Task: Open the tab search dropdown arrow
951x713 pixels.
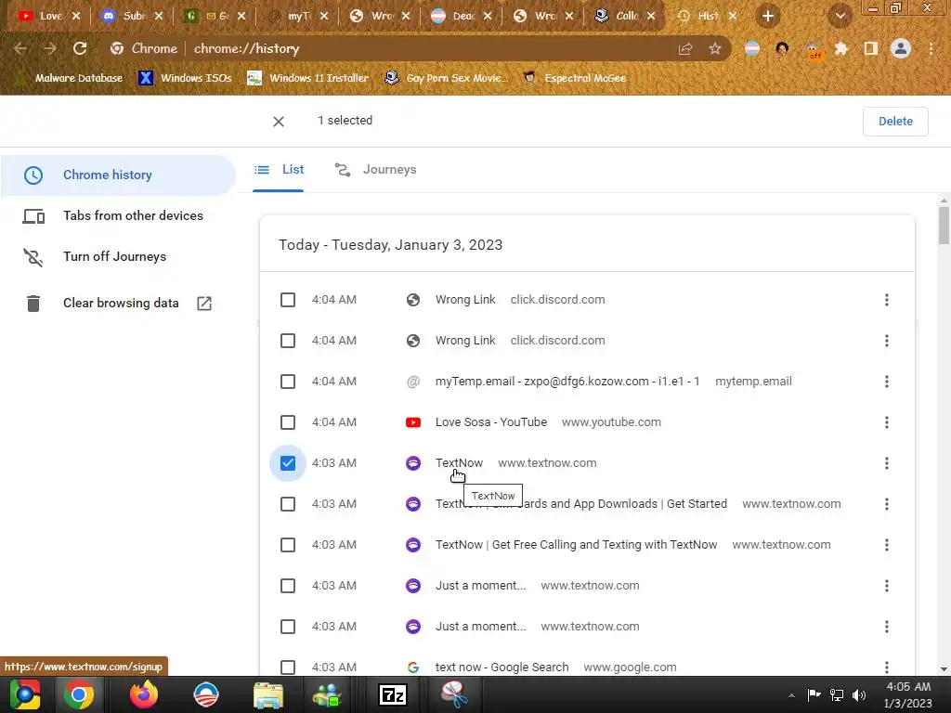Action: tap(840, 17)
